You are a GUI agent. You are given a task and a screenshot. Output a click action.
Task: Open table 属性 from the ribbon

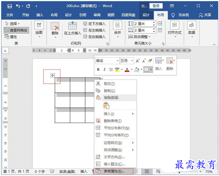11,37
